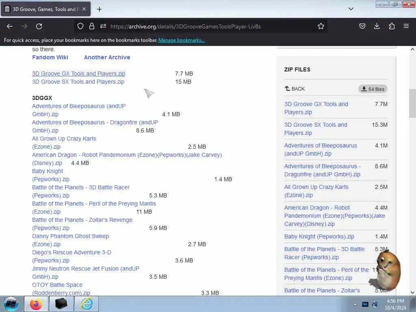
Task: Click BACK in the ZIP FILES panel
Action: coord(295,89)
